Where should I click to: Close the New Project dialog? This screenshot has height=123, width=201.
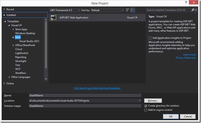click(x=194, y=2)
